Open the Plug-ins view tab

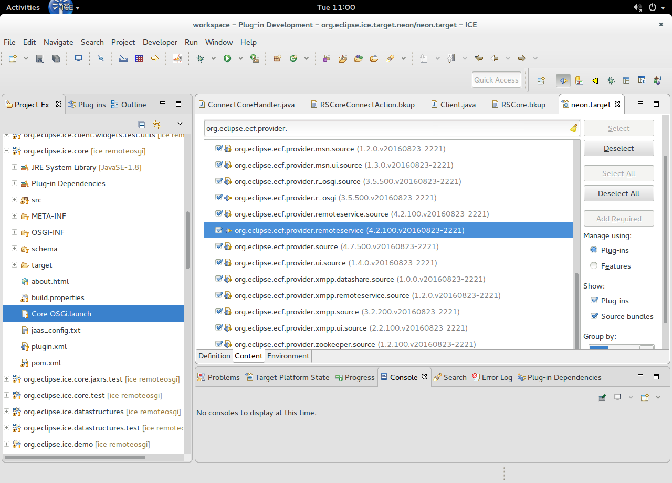(x=87, y=105)
